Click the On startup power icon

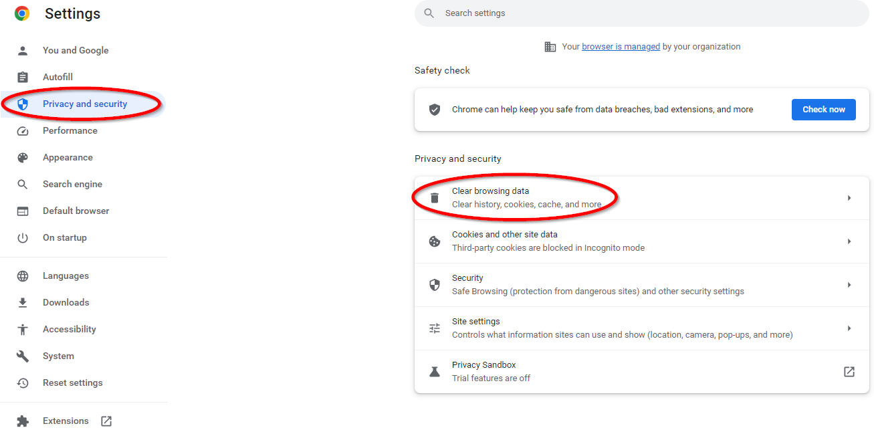click(23, 238)
